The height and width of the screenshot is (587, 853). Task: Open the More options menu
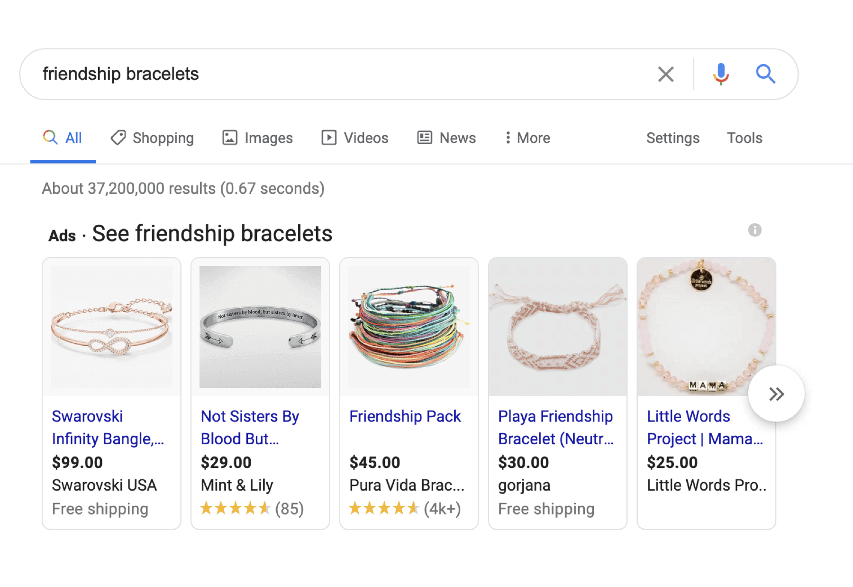tap(526, 138)
